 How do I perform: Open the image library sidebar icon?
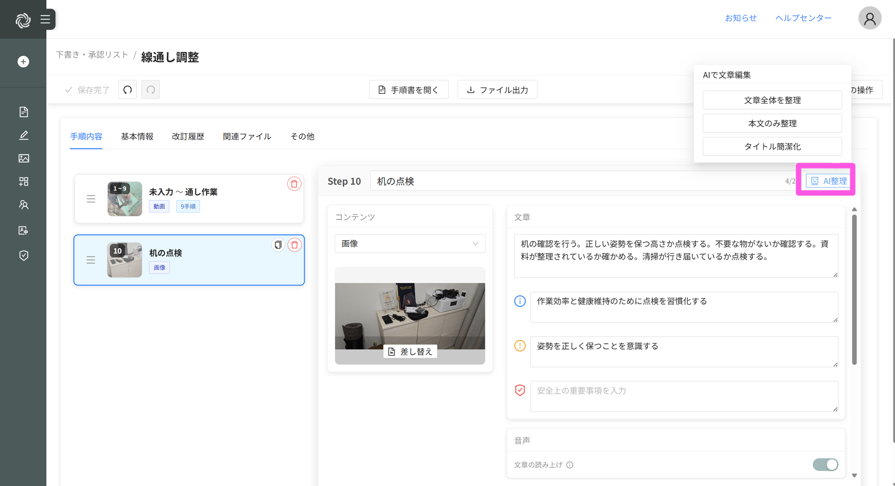[24, 158]
